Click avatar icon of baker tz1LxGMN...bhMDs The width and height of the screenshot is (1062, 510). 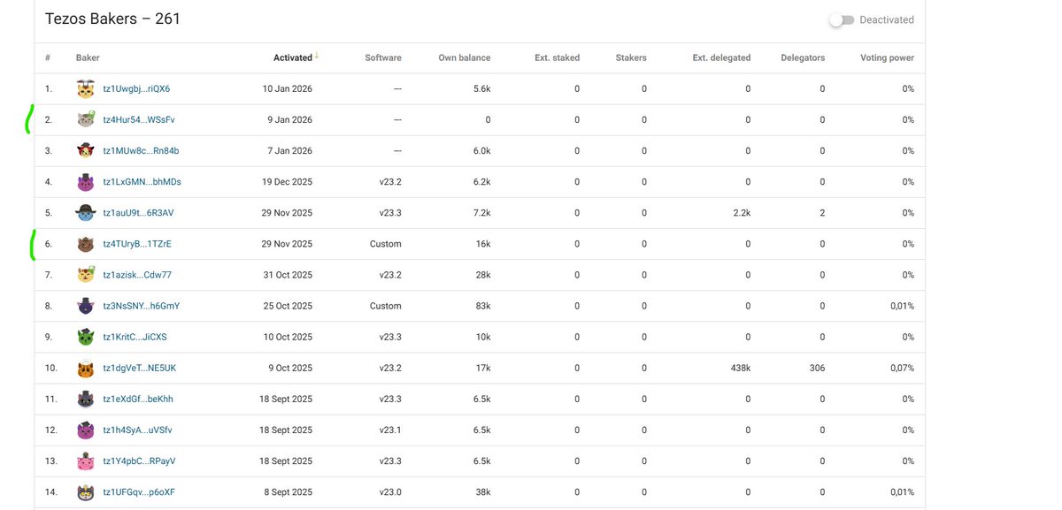pos(86,181)
